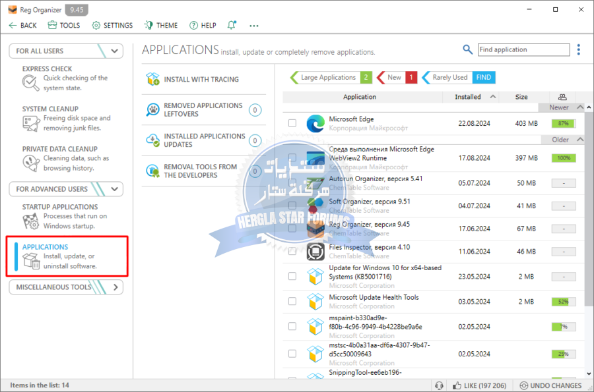Open the Tools menu
Screen dimensions: 594x392
point(63,25)
